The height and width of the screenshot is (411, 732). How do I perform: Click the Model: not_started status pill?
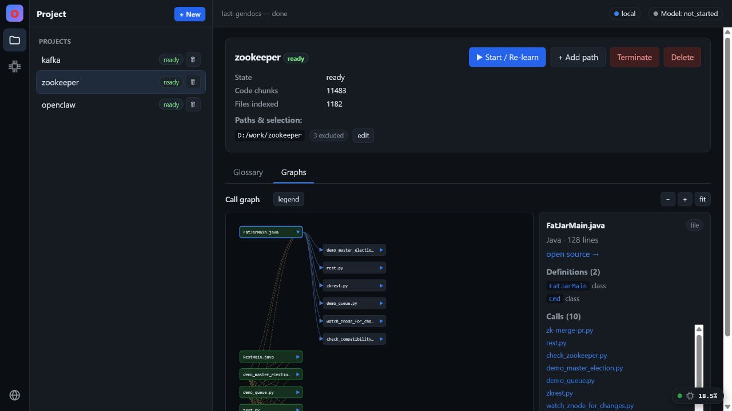pos(685,14)
